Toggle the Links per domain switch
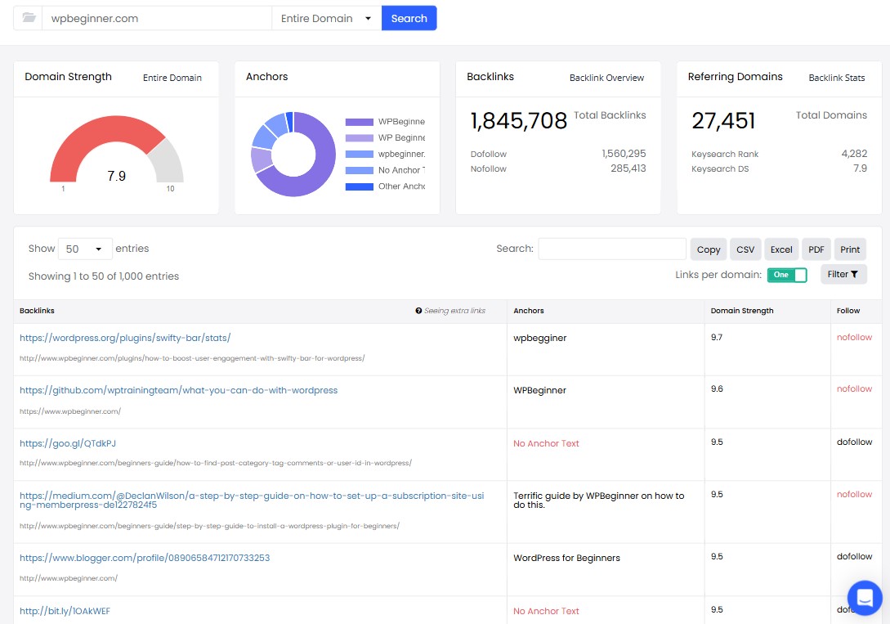This screenshot has width=890, height=624. (x=787, y=275)
